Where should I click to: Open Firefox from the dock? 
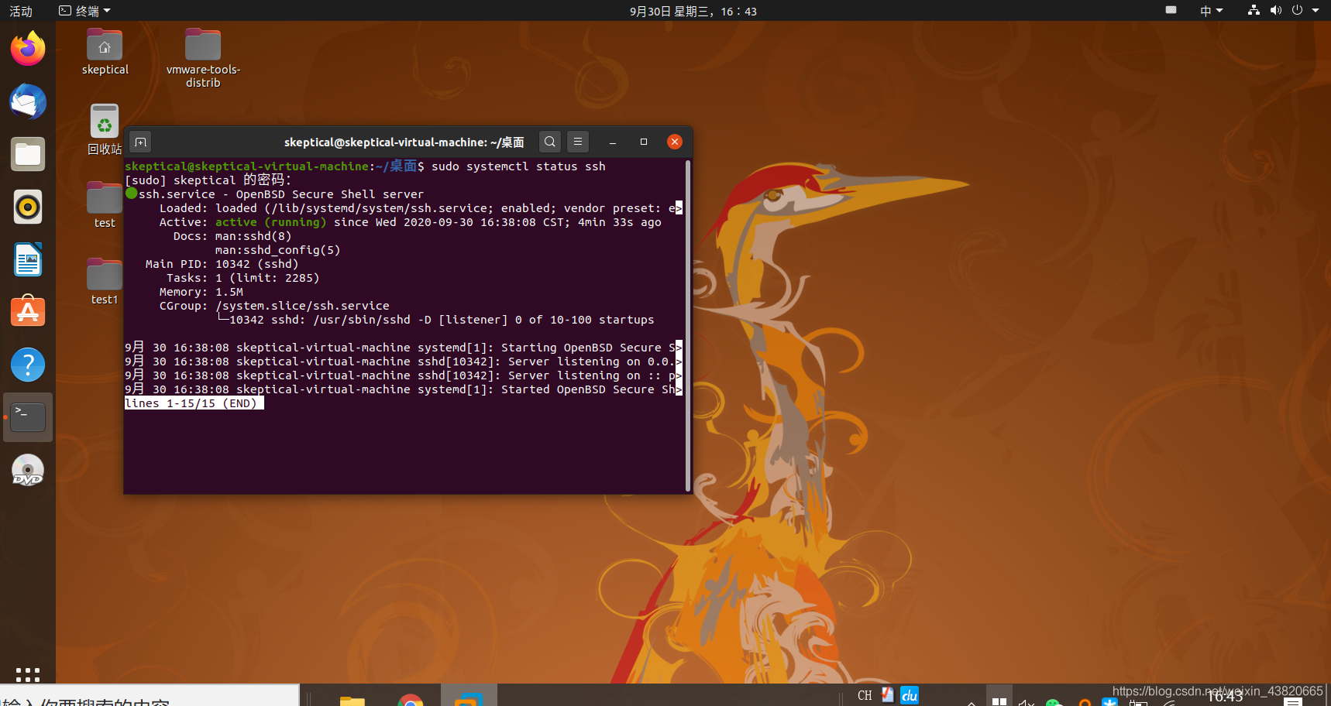click(x=28, y=49)
